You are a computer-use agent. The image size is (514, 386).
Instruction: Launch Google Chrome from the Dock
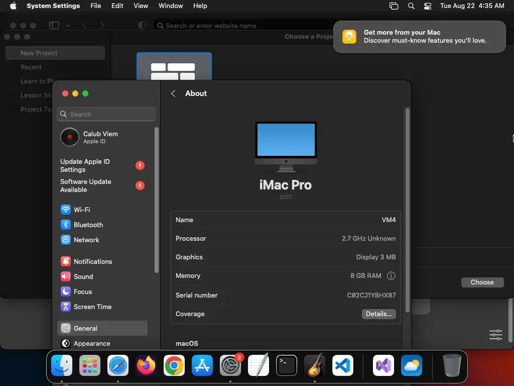point(174,365)
